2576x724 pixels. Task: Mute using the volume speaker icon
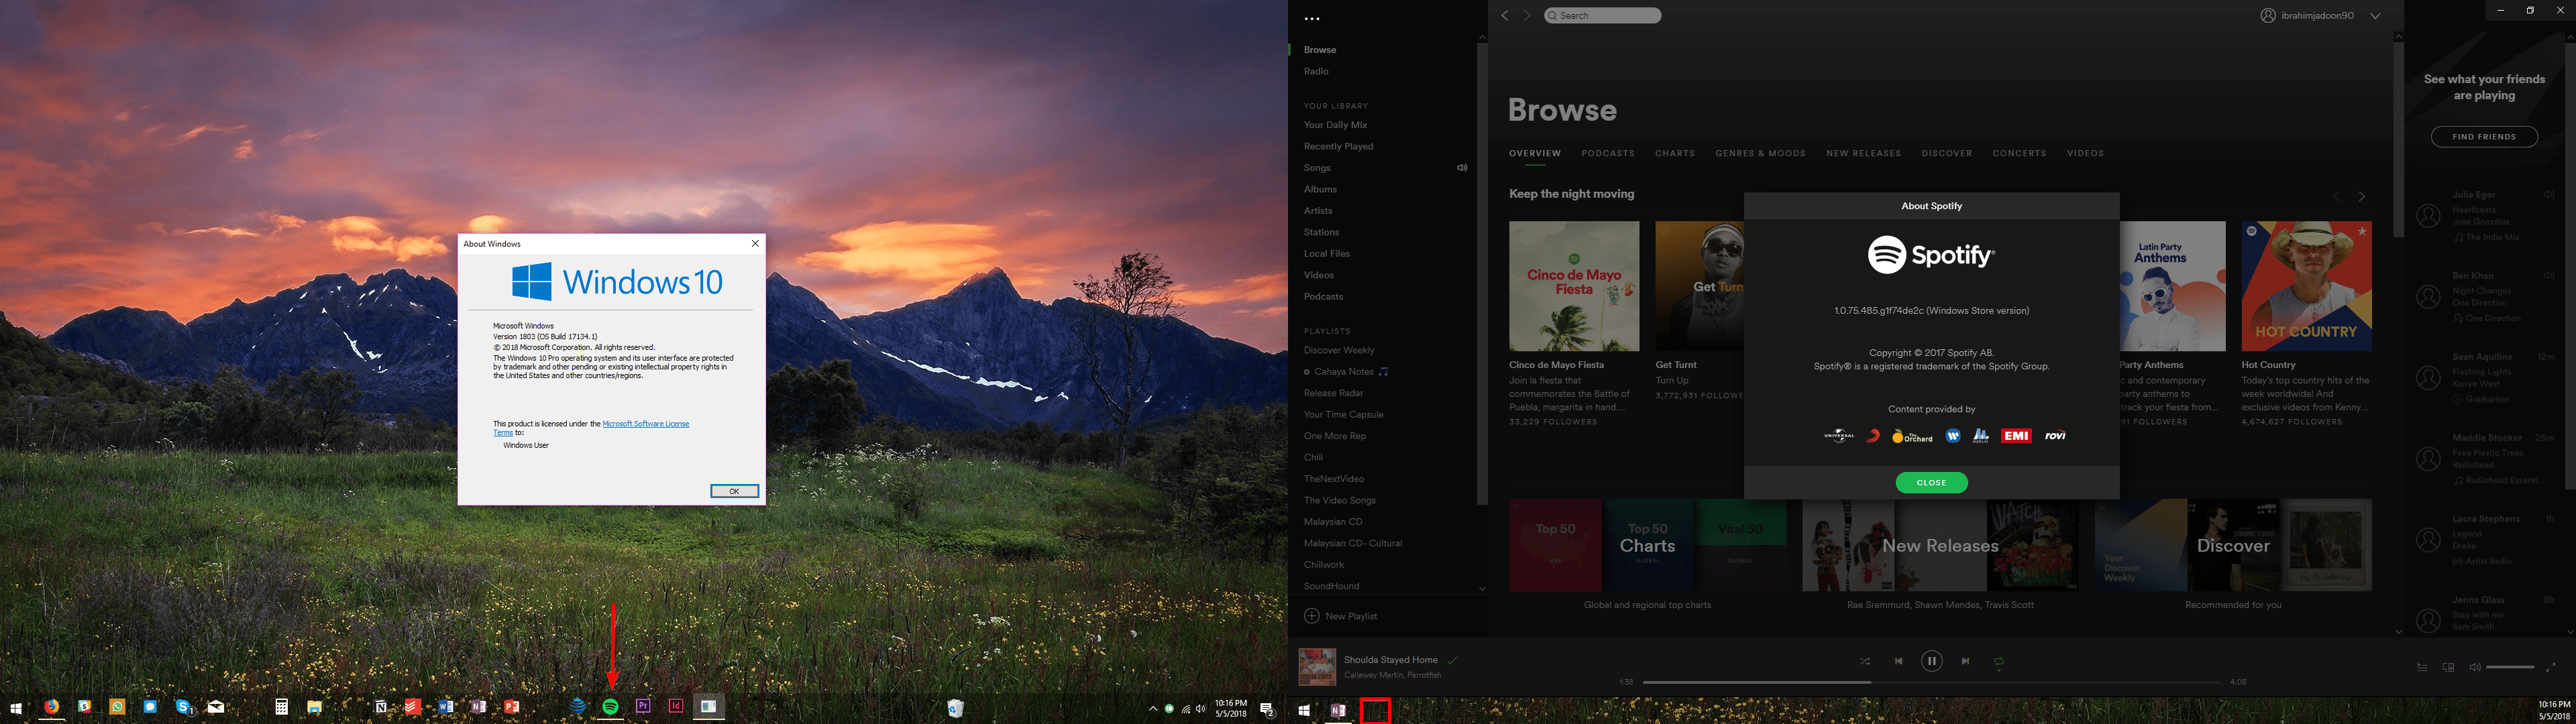pyautogui.click(x=2474, y=667)
